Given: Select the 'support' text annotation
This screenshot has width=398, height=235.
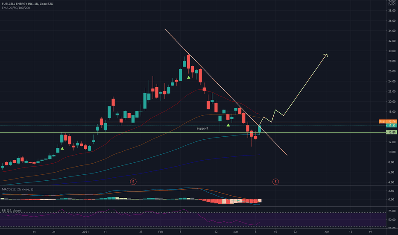Looking at the screenshot, I should (x=202, y=128).
